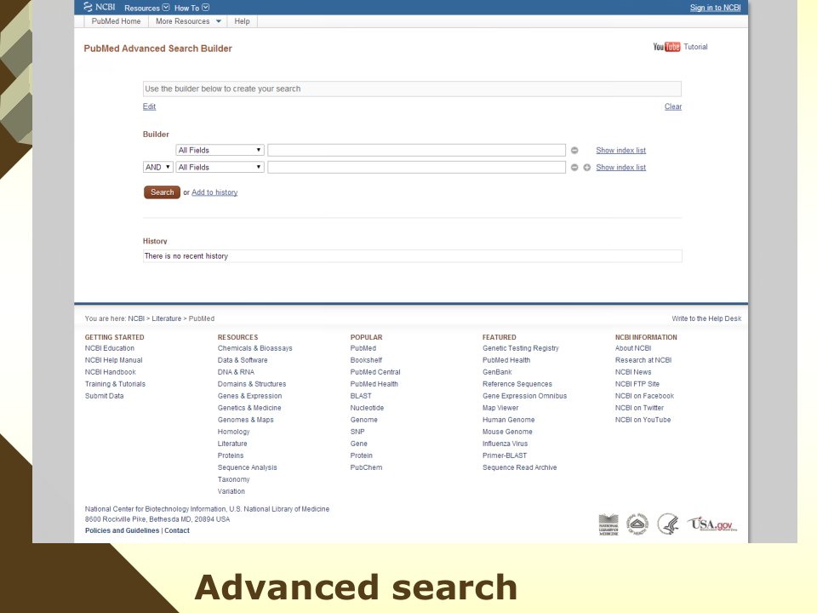Screen dimensions: 817x613
Task: Click the USA.gov logo in footer
Action: coord(712,524)
